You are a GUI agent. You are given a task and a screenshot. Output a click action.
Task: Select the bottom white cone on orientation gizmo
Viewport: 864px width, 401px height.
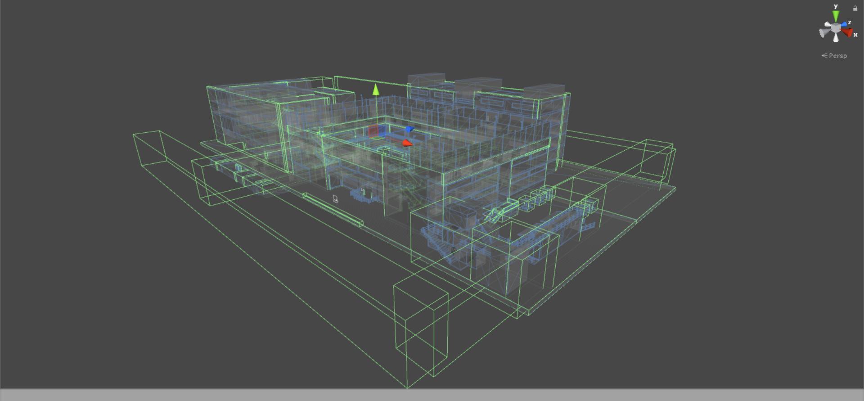tap(836, 38)
